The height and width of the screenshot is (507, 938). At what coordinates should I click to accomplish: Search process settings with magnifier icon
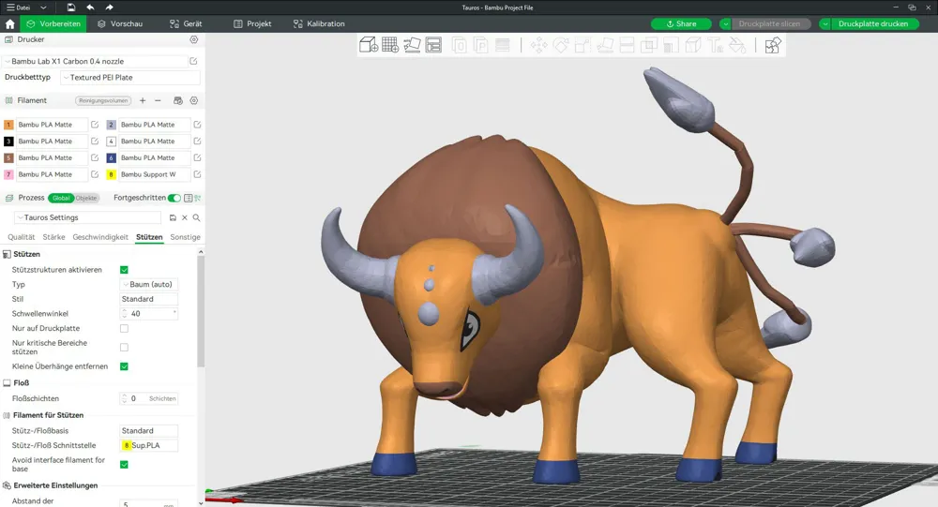(x=196, y=217)
